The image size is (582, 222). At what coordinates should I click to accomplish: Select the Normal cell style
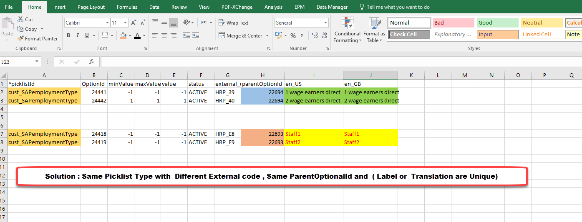(x=410, y=23)
